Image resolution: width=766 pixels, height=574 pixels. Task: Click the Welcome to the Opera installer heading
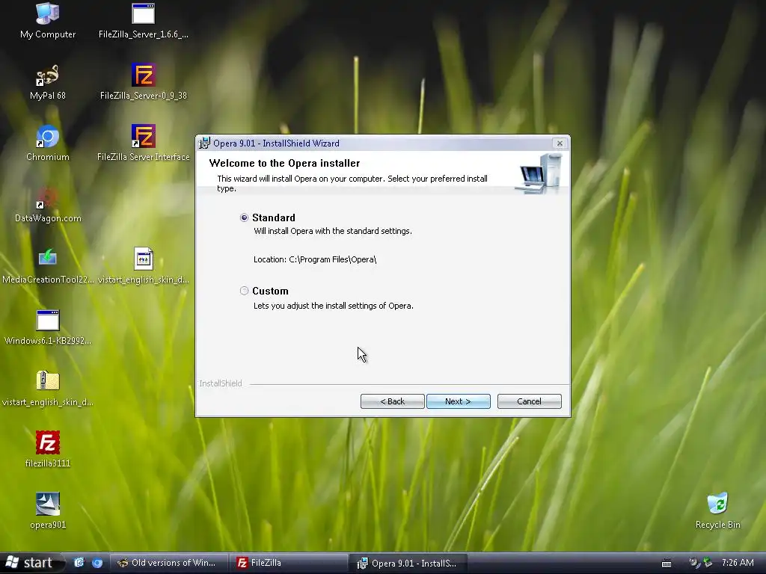click(x=284, y=163)
